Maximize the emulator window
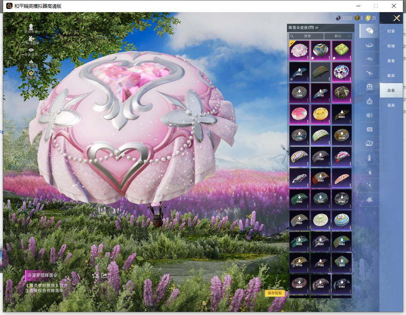 tap(376, 6)
